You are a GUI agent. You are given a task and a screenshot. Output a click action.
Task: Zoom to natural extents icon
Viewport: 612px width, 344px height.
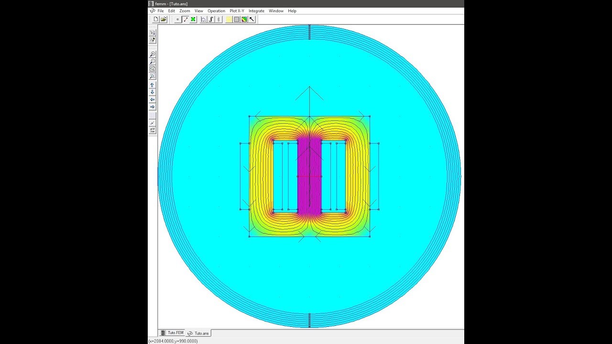[153, 69]
